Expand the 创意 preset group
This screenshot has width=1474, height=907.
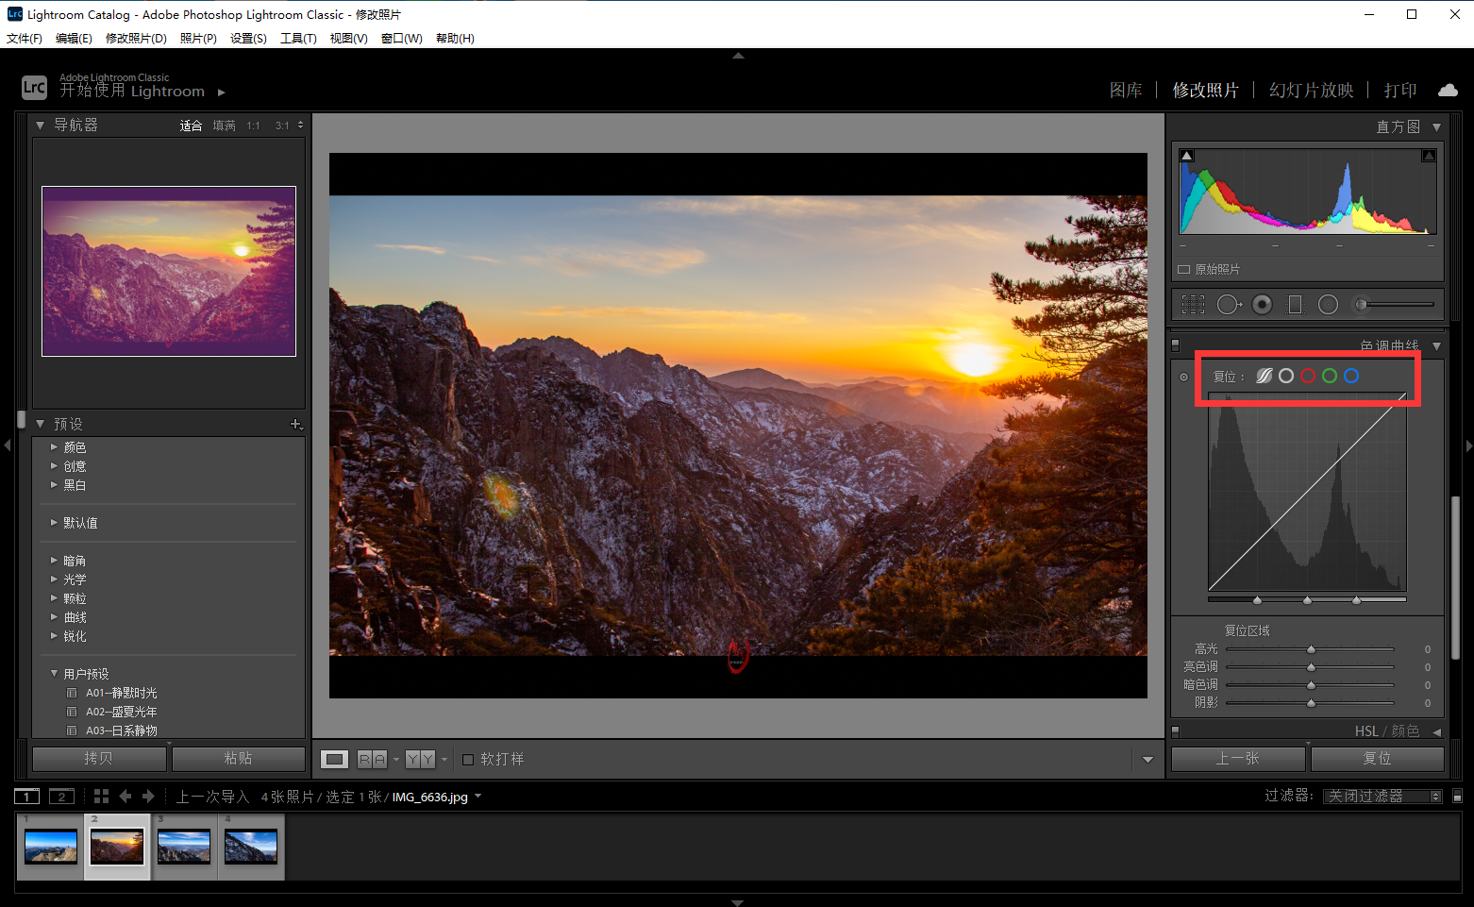(54, 465)
